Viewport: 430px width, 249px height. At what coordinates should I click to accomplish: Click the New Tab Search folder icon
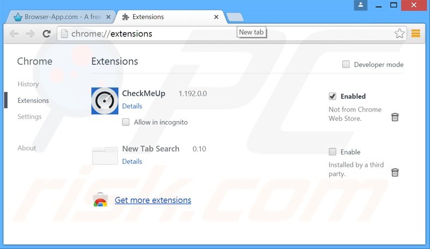coord(105,156)
